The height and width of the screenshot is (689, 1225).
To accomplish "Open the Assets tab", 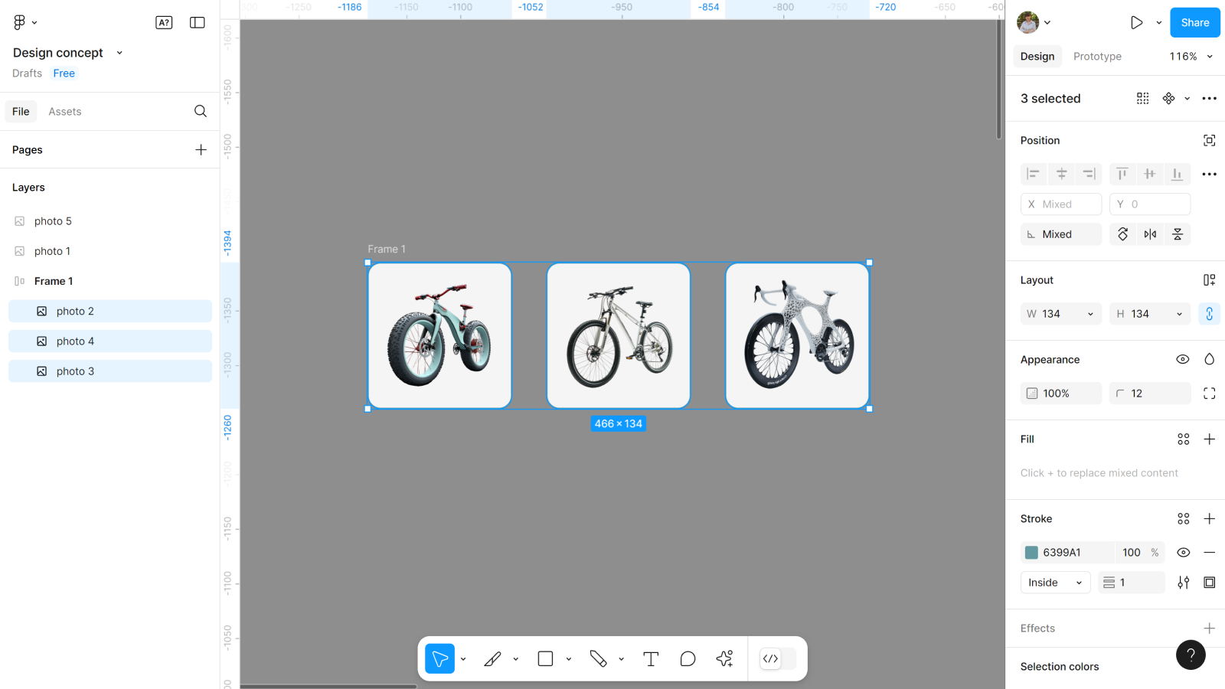I will 64,111.
